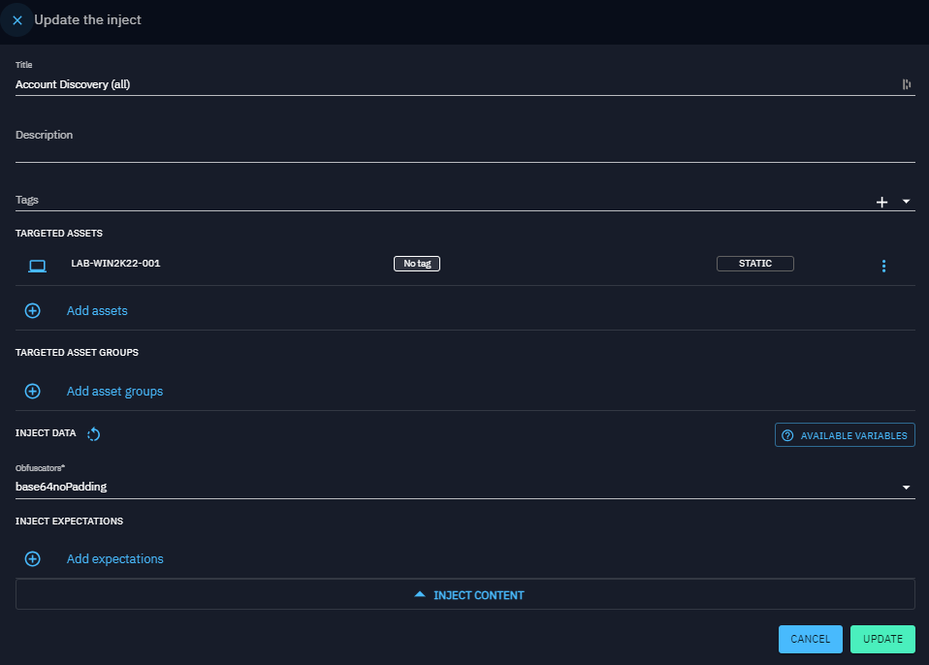Click the Add expectations link text
929x665 pixels.
pyautogui.click(x=114, y=559)
